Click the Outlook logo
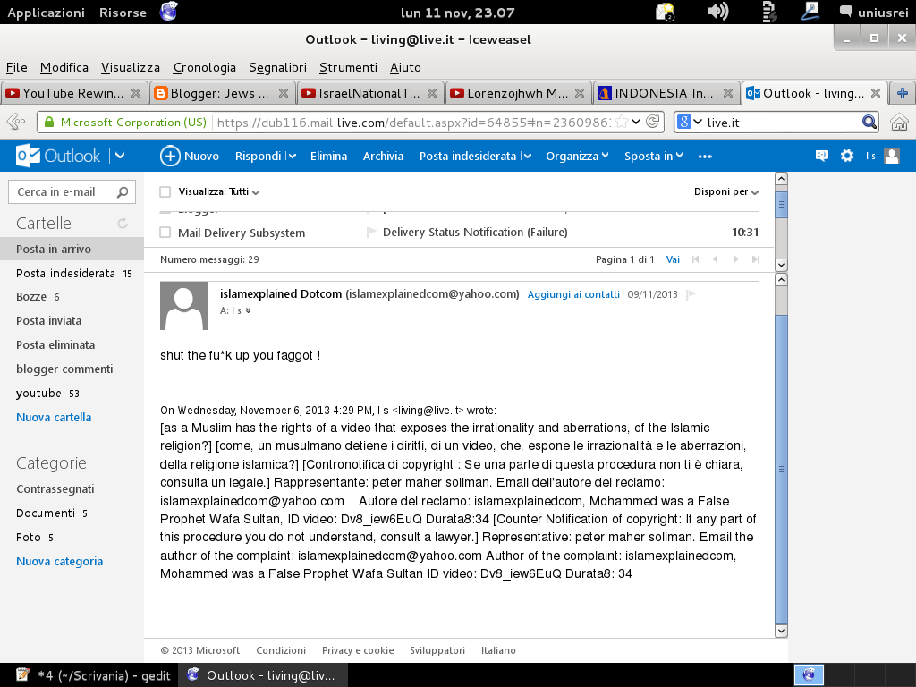Viewport: 916px width, 687px height. point(58,156)
